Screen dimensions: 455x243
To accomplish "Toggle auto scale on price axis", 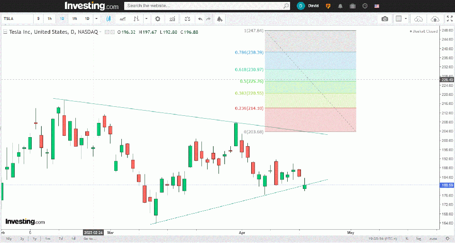I will [433, 238].
